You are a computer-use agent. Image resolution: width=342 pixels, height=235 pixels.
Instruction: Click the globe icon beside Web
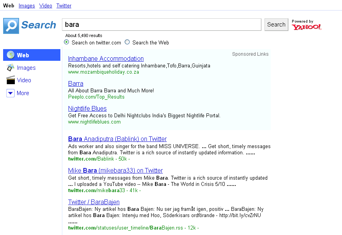click(11, 55)
